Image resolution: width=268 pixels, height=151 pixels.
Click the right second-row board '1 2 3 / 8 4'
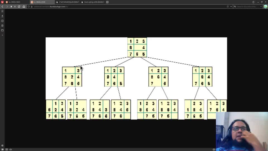202,77
